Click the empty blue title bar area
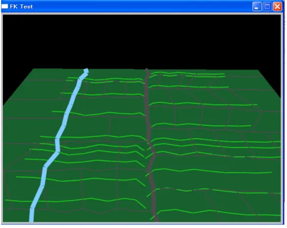 (x=143, y=6)
